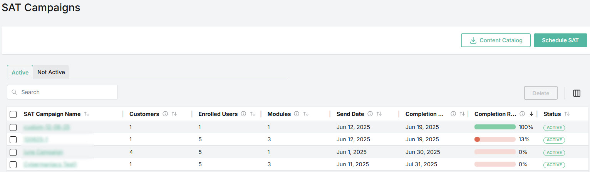Check the first campaign row checkbox
Image resolution: width=590 pixels, height=172 pixels.
[13, 127]
